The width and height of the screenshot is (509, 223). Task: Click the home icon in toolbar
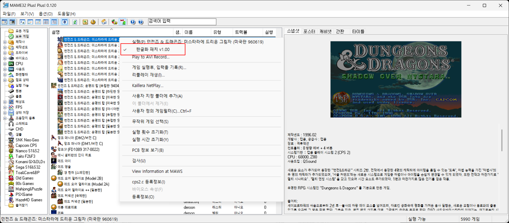tap(104, 22)
